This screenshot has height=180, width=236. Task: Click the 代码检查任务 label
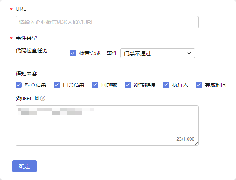[32, 50]
